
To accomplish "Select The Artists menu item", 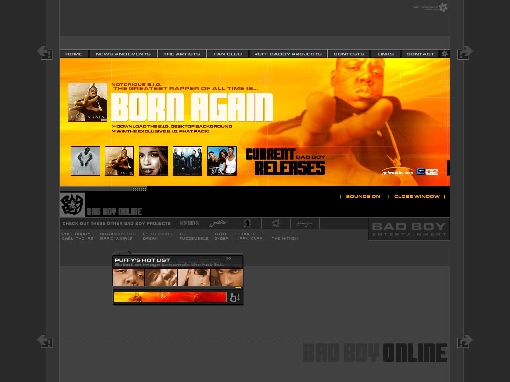I will tap(182, 54).
